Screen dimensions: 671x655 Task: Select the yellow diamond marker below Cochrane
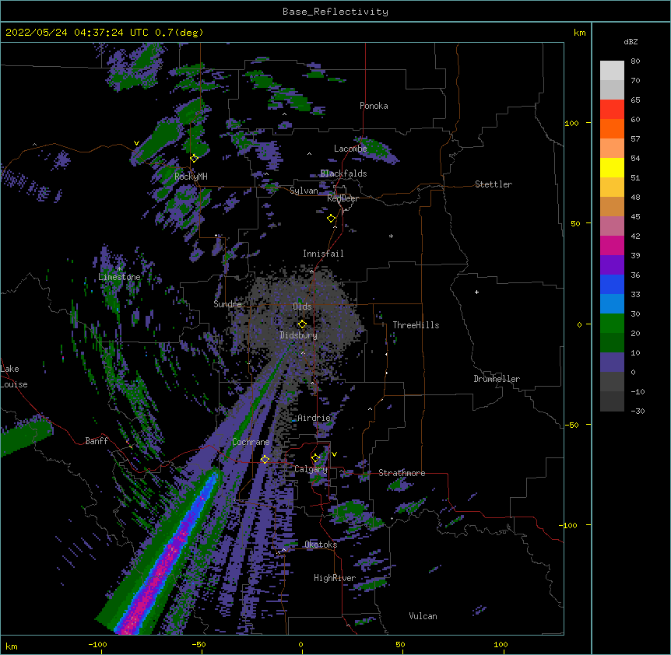point(265,460)
